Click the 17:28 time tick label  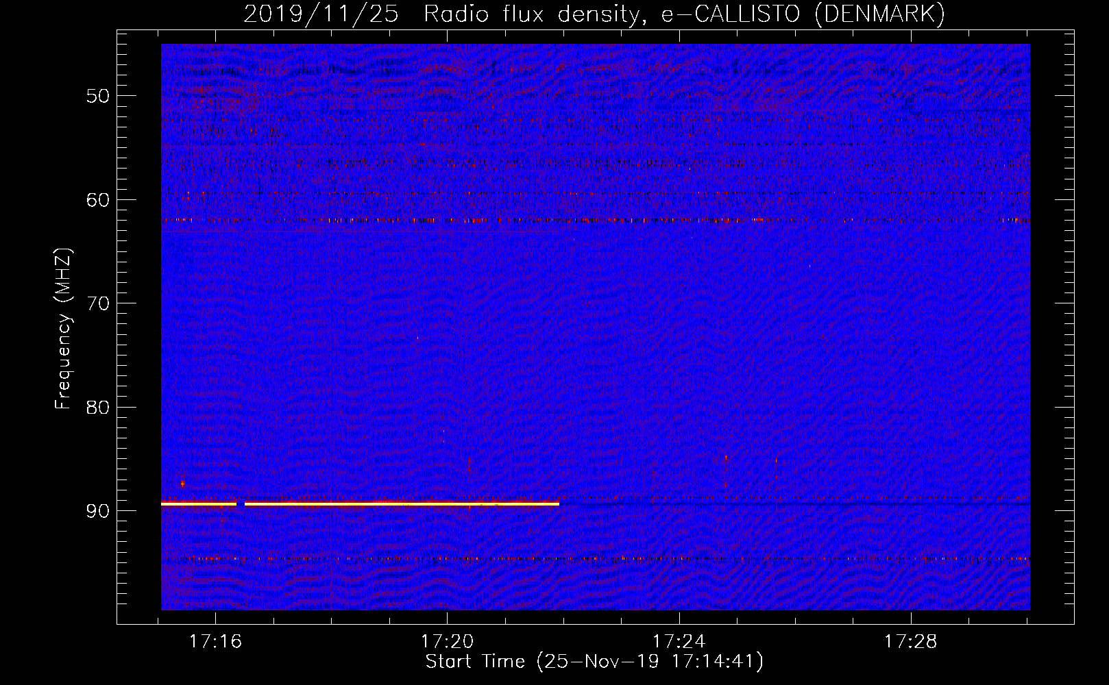[911, 642]
